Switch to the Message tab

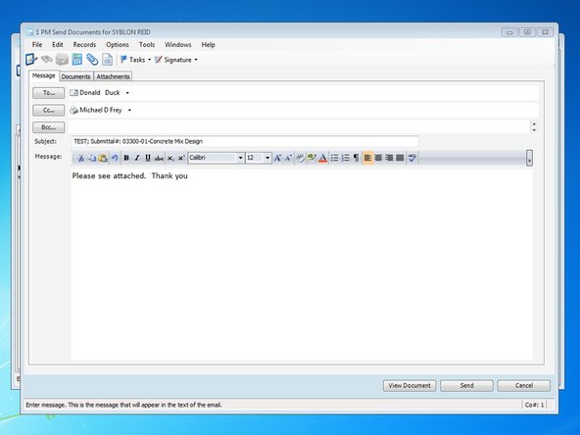click(44, 75)
